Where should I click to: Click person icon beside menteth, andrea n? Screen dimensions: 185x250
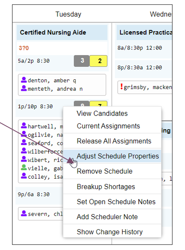coord(24,88)
